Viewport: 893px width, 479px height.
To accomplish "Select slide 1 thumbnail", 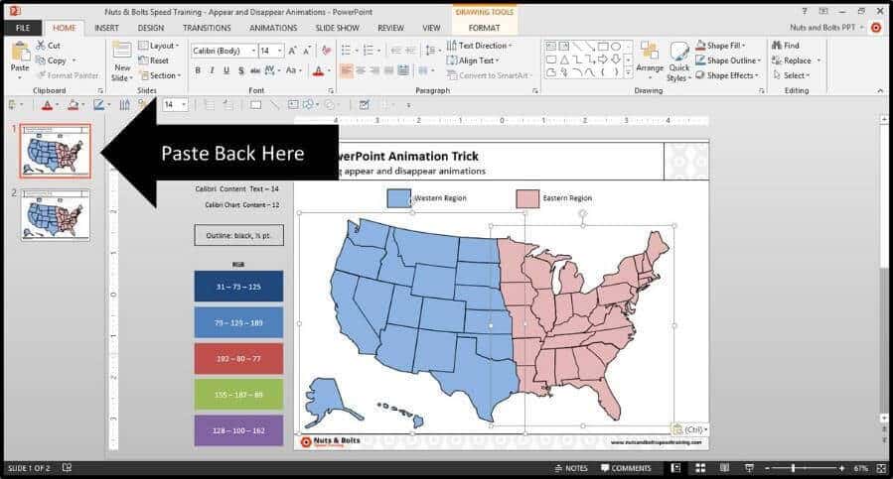I will pyautogui.click(x=56, y=151).
